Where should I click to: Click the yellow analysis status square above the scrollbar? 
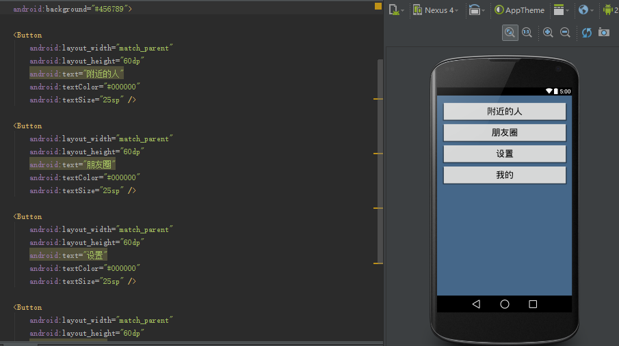point(378,6)
